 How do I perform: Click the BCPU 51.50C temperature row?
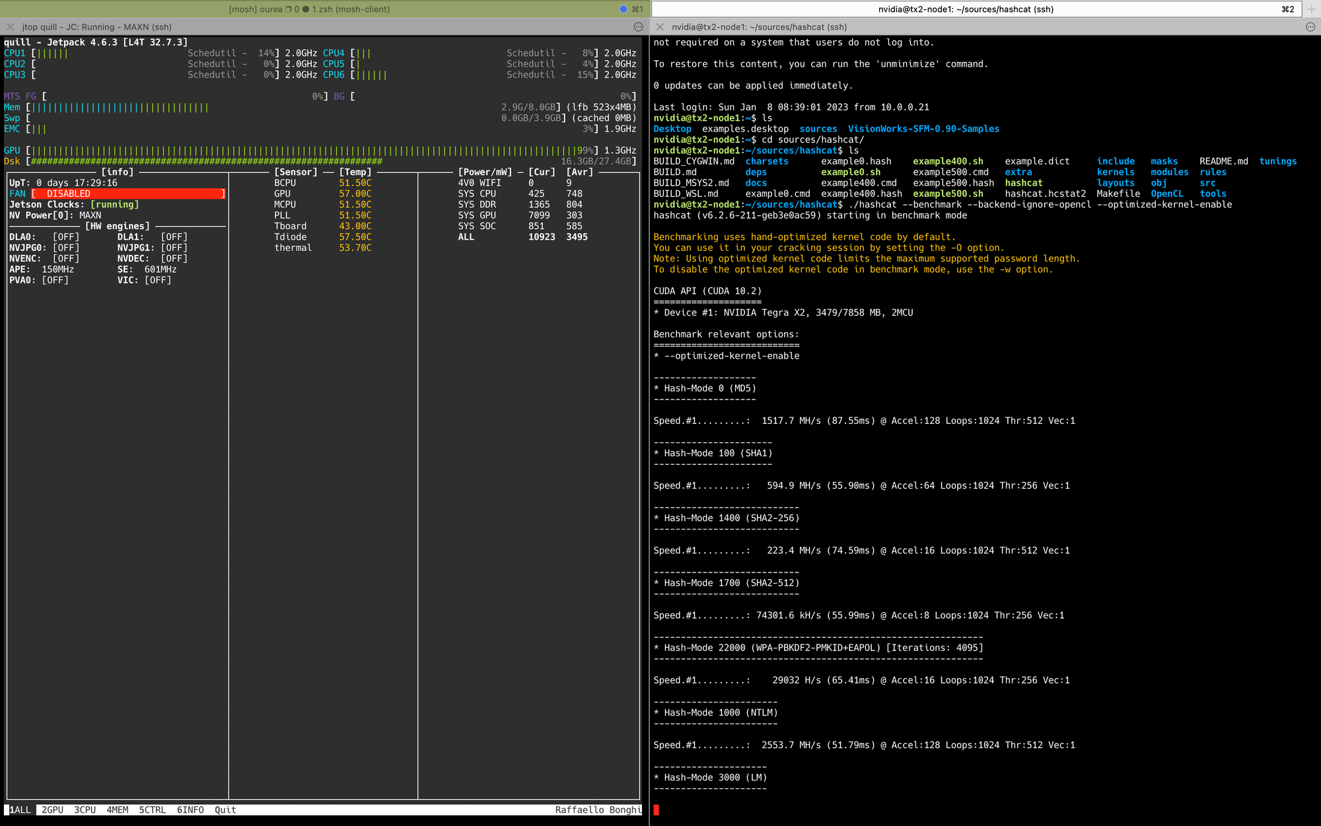coord(323,183)
